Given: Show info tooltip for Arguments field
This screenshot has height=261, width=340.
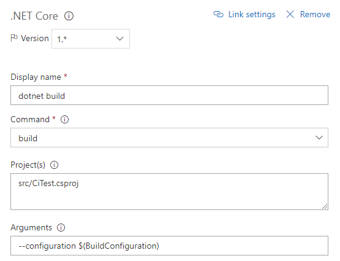Looking at the screenshot, I should pyautogui.click(x=61, y=228).
